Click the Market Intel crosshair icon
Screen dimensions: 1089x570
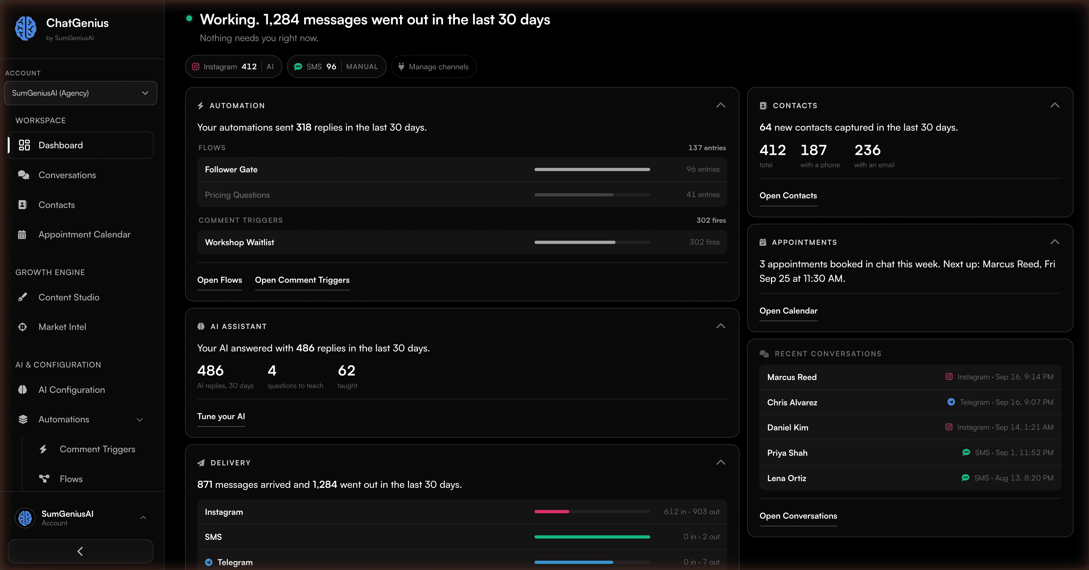pyautogui.click(x=22, y=327)
